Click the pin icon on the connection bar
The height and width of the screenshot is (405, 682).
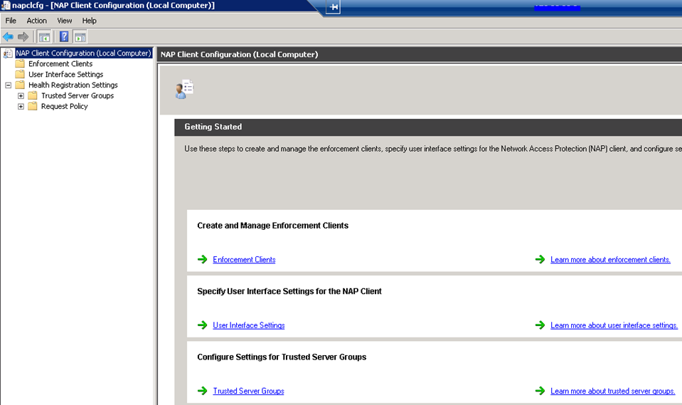click(x=333, y=7)
